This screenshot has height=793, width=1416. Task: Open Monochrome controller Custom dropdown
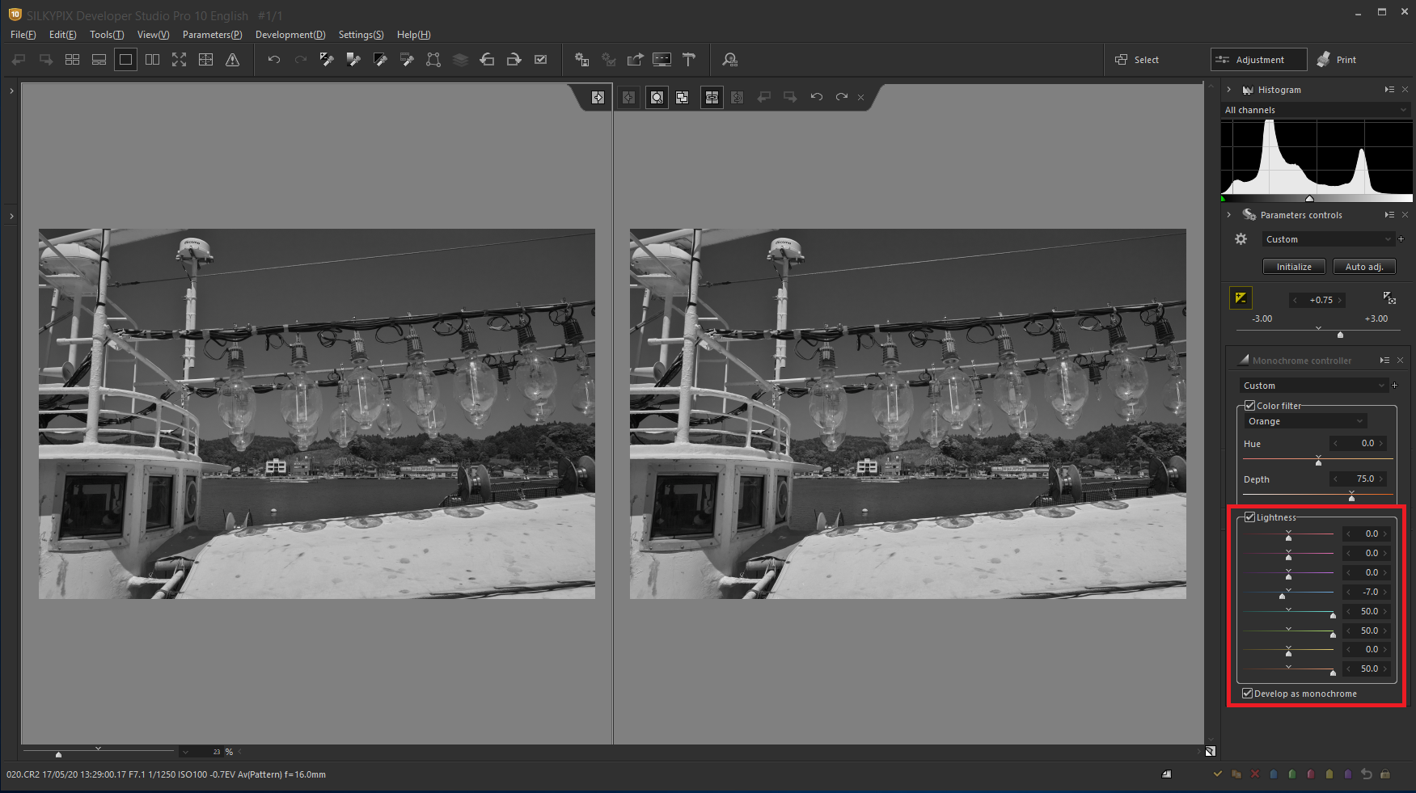click(1313, 386)
